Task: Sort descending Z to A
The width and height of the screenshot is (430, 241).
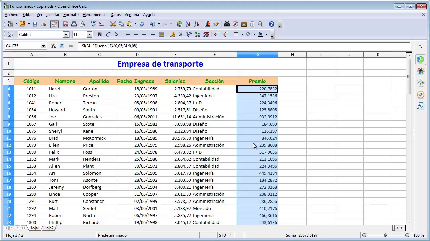Action: (x=197, y=24)
